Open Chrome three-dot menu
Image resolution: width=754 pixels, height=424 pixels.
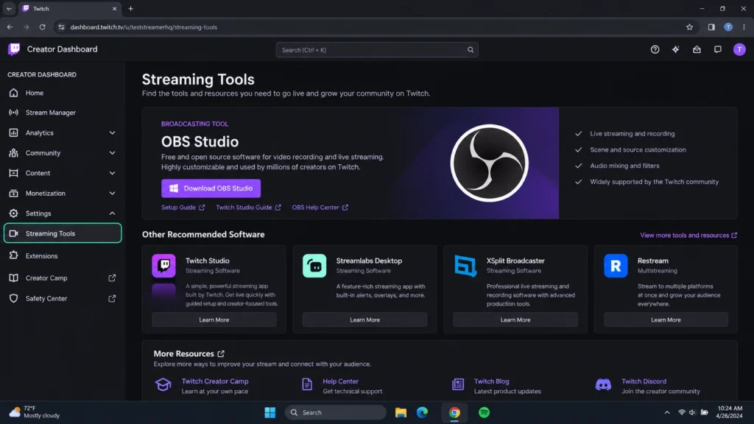[744, 27]
